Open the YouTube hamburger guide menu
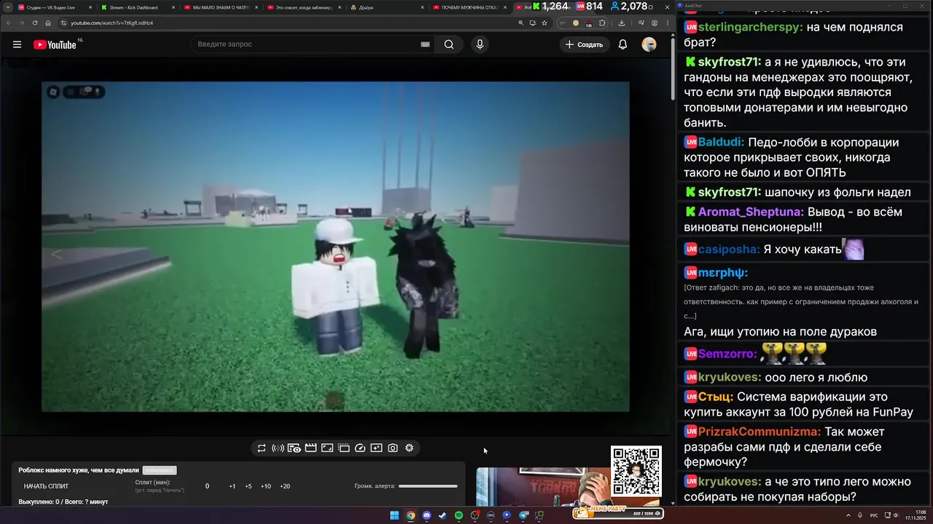This screenshot has height=524, width=933. click(x=17, y=44)
